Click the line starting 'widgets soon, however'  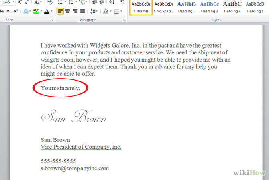point(136,60)
